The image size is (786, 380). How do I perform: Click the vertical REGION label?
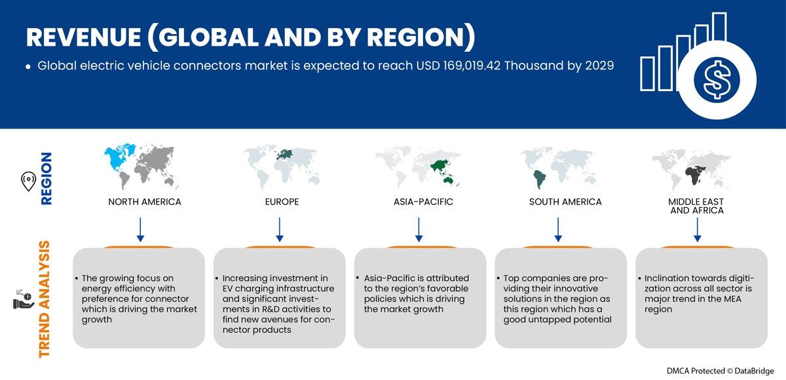point(47,179)
